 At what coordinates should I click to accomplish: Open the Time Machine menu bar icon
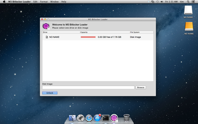pyautogui.click(x=157, y=2)
